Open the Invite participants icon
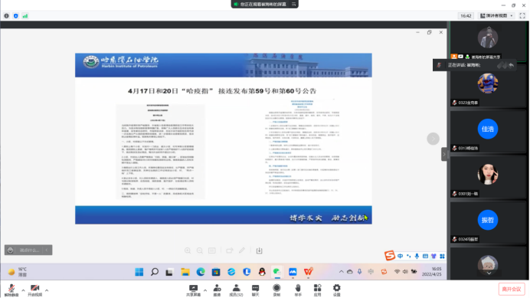Image resolution: width=530 pixels, height=298 pixels. (217, 290)
